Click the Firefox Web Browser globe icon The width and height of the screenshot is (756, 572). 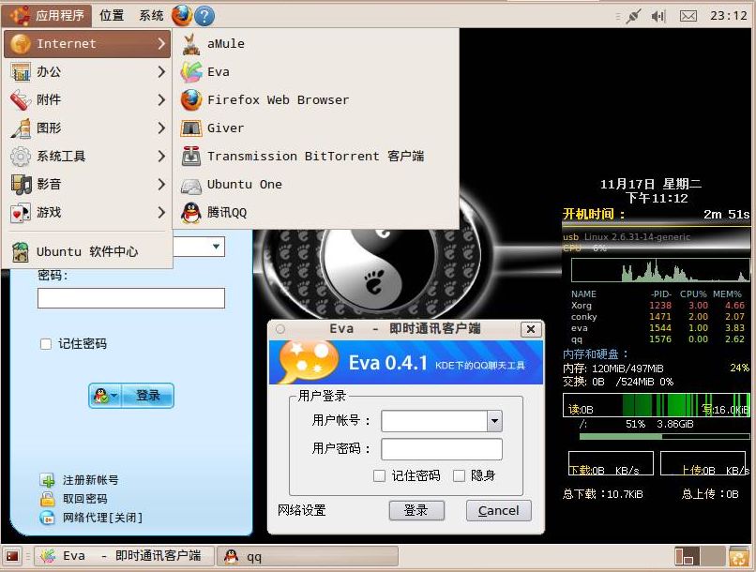pos(191,100)
